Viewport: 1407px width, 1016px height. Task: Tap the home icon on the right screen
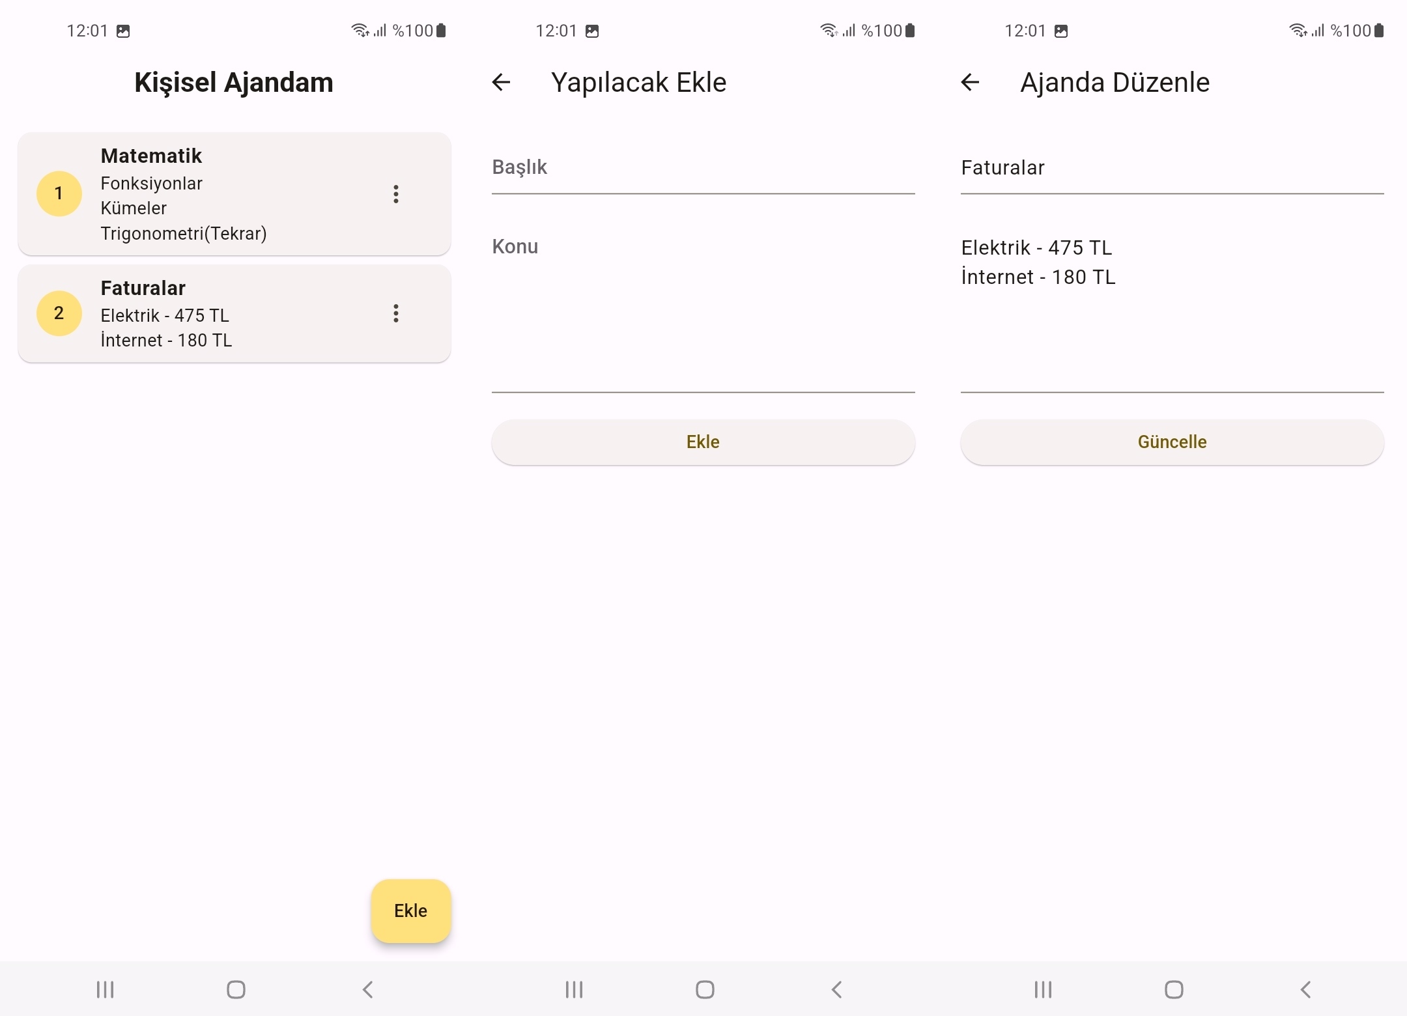1174,989
